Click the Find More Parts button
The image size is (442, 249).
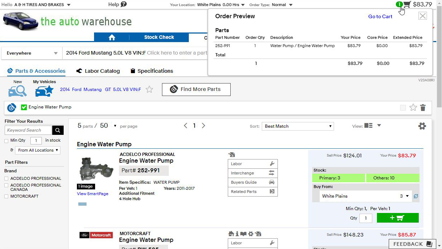(196, 89)
